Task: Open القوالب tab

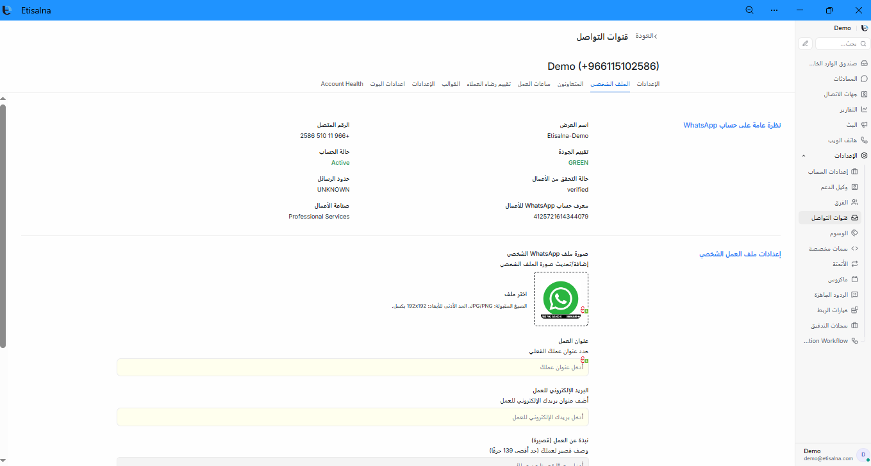Action: coord(451,84)
